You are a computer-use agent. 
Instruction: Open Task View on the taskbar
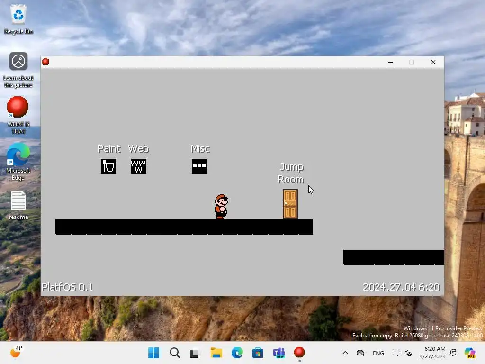(195, 353)
